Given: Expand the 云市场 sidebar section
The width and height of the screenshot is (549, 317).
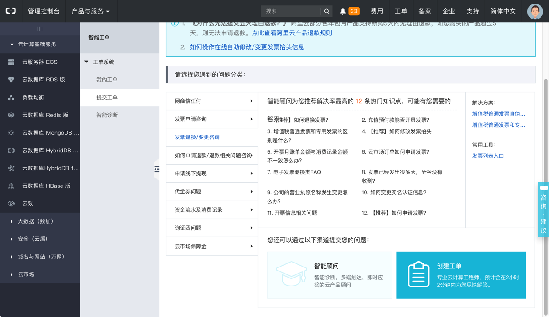Looking at the screenshot, I should click(x=40, y=274).
